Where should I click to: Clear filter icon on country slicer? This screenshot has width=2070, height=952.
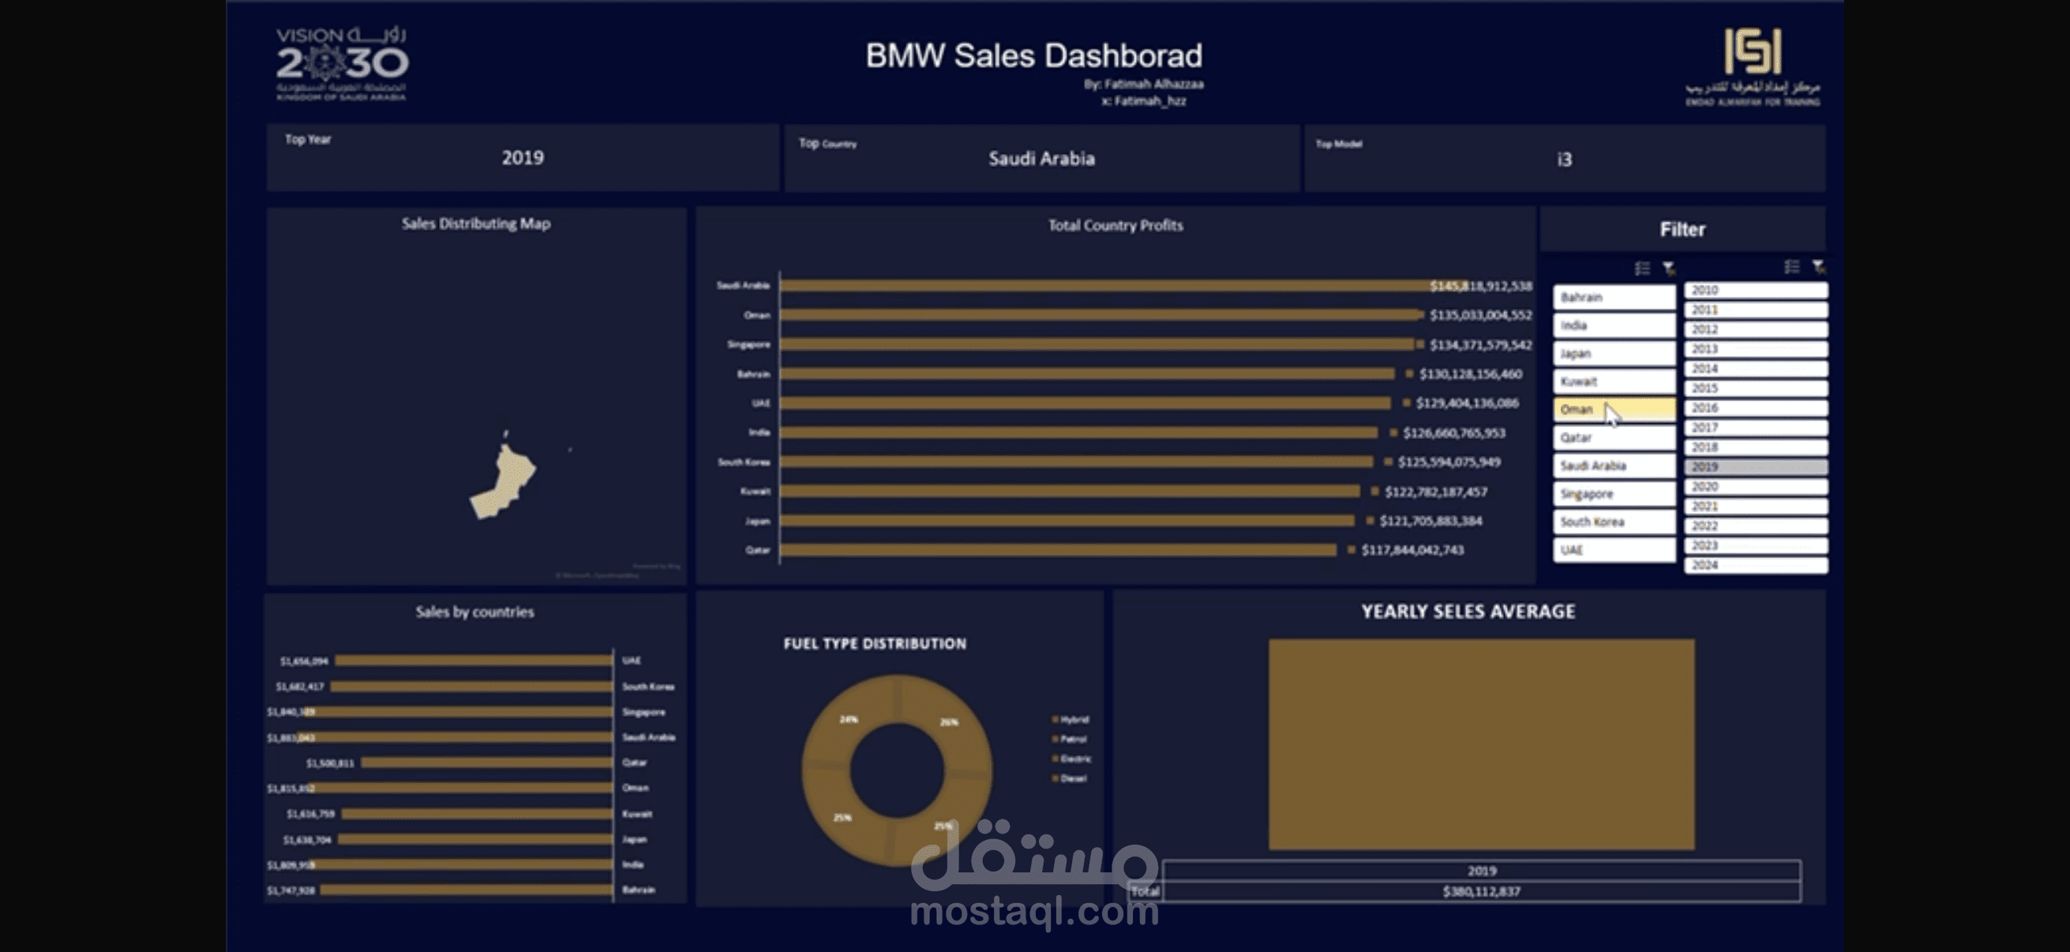[x=1669, y=268]
